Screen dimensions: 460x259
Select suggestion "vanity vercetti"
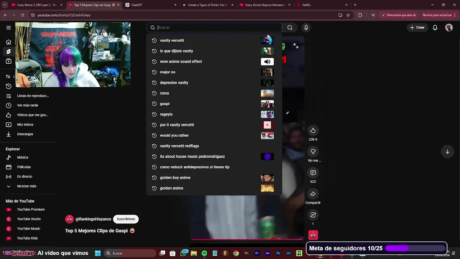click(214, 40)
